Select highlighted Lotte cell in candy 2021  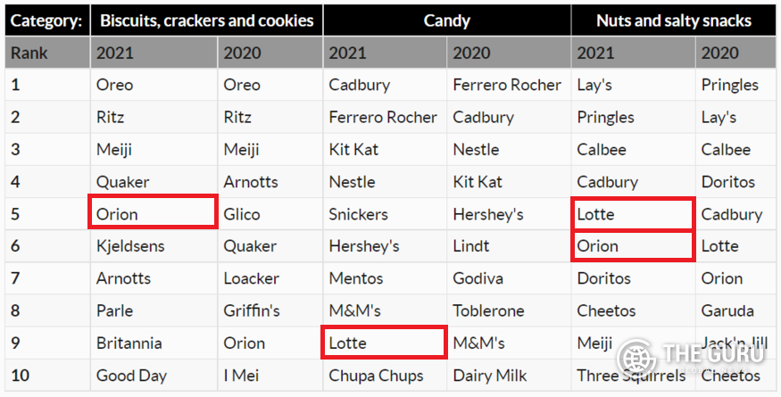click(x=384, y=343)
